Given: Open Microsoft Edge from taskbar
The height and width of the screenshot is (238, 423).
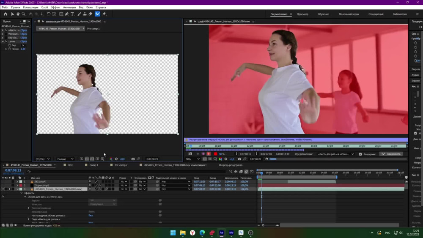Looking at the screenshot, I should pos(202,233).
